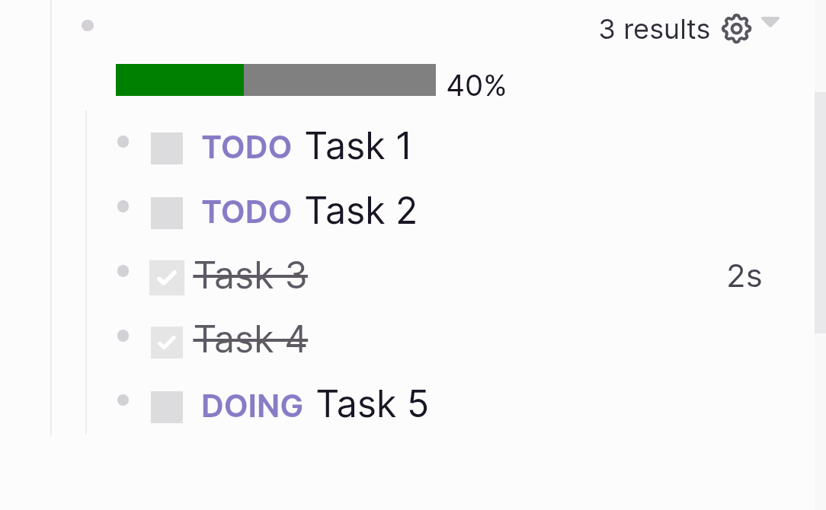The height and width of the screenshot is (510, 826).
Task: Click the bullet point beside Task 3
Action: click(123, 271)
